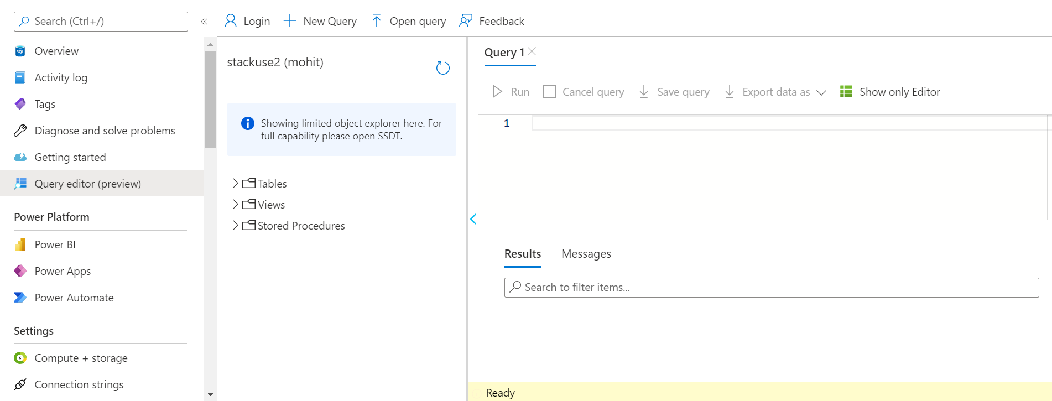Click the Tables folder icon
The image size is (1052, 401).
pyautogui.click(x=249, y=183)
